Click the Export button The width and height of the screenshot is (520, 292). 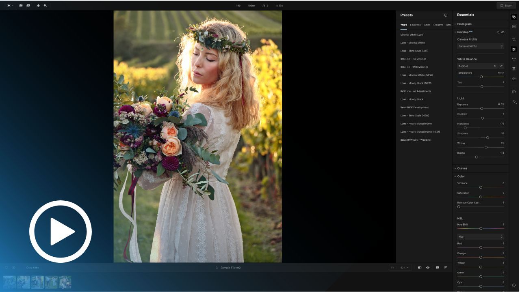pos(506,6)
